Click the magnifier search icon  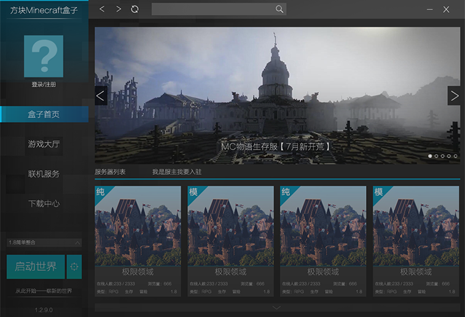[x=279, y=9]
